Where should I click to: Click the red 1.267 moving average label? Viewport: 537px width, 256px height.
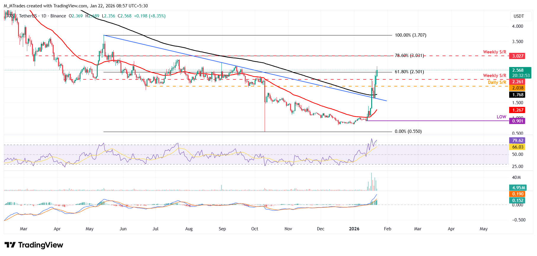click(x=518, y=110)
